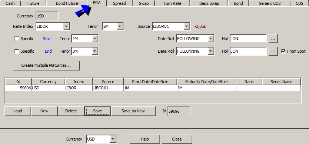Click the Id field showing 59696
Viewport: 309px width, 145px height.
[179, 111]
